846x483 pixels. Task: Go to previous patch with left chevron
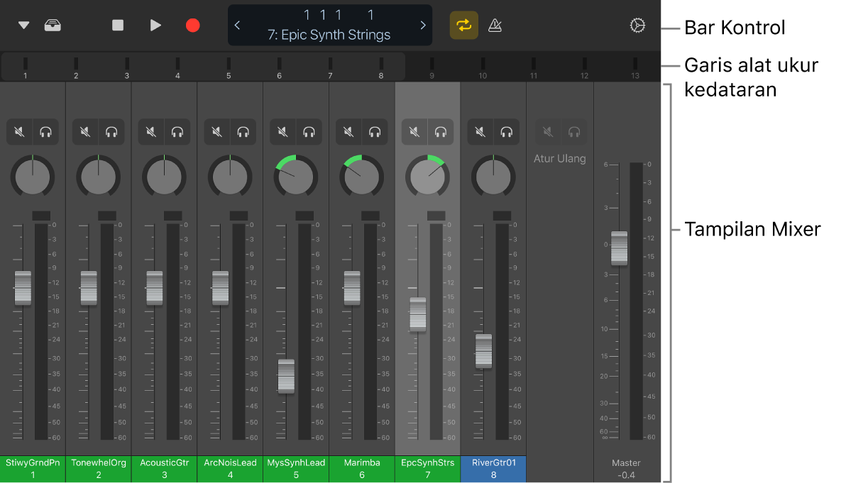238,26
